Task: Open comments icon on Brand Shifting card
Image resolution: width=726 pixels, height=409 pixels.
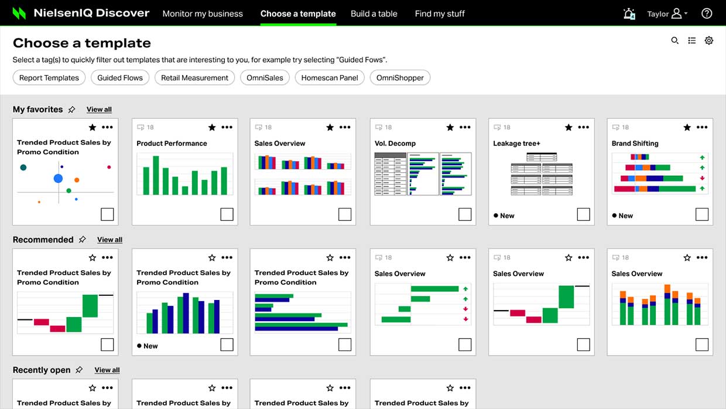Action: pos(615,127)
